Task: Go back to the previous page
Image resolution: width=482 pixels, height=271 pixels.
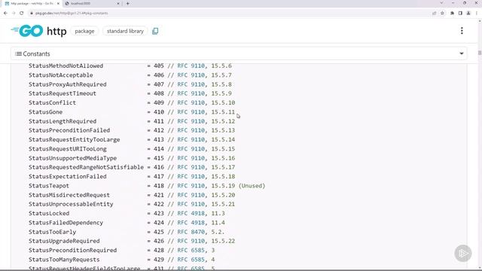Action: point(5,14)
